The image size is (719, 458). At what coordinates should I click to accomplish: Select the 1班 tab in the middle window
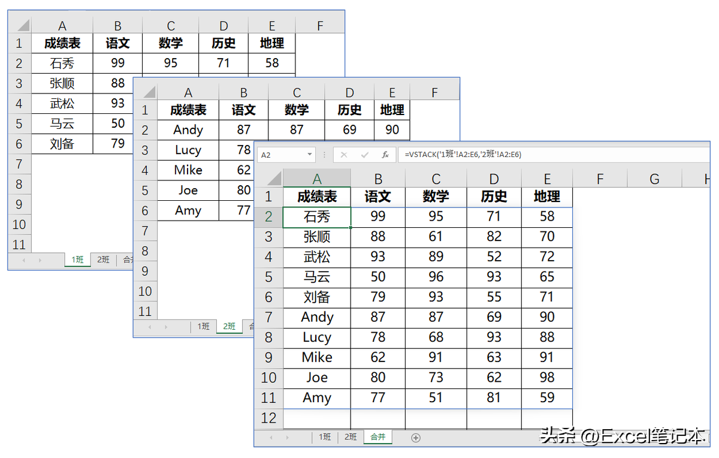[x=204, y=327]
